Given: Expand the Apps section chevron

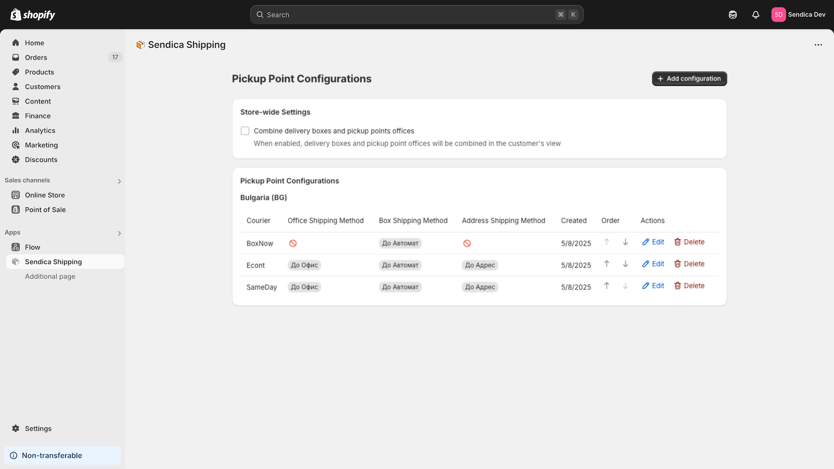Looking at the screenshot, I should [119, 233].
